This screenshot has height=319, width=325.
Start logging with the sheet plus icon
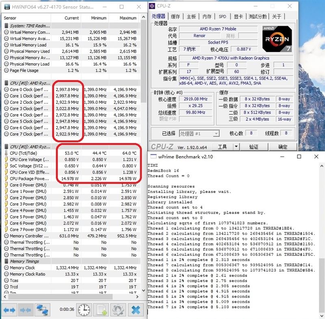point(101,310)
